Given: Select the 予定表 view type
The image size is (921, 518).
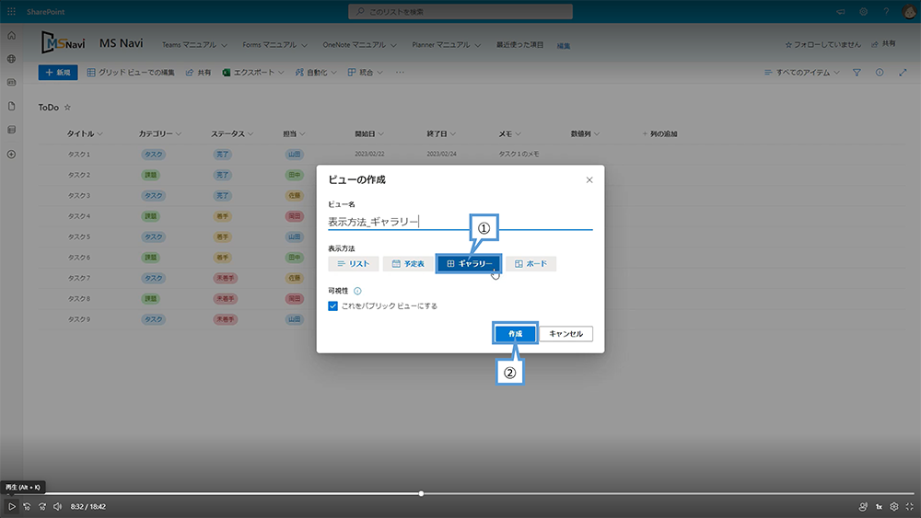Looking at the screenshot, I should [408, 264].
